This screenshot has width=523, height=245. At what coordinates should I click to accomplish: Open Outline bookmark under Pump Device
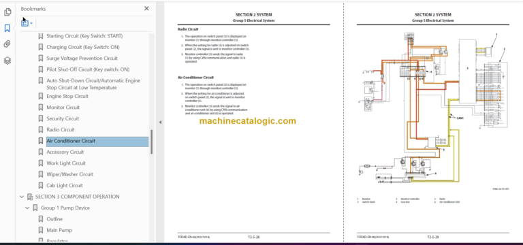pos(54,219)
